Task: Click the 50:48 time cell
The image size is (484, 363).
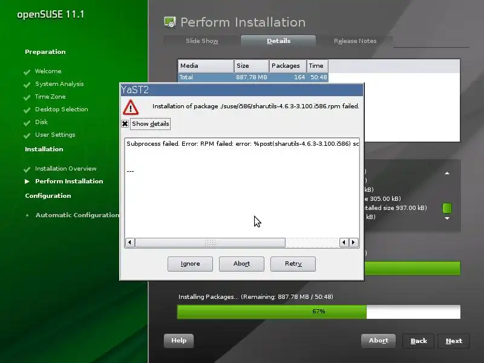Action: 319,77
